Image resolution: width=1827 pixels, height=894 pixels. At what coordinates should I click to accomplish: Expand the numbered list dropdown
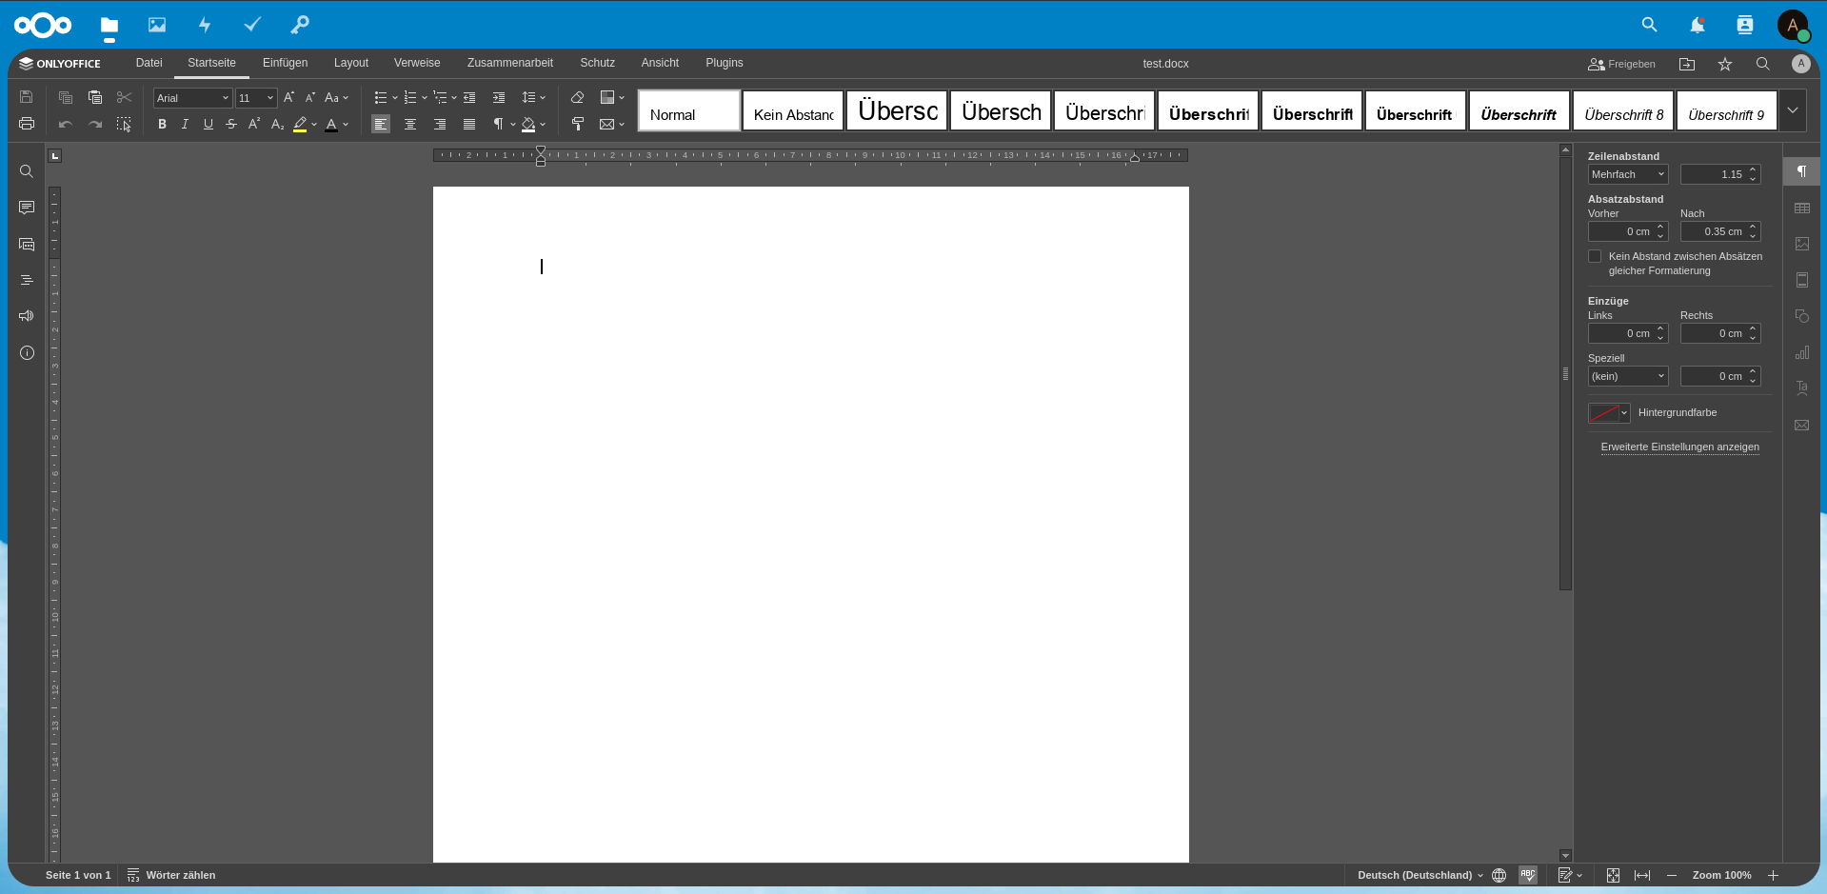[425, 97]
